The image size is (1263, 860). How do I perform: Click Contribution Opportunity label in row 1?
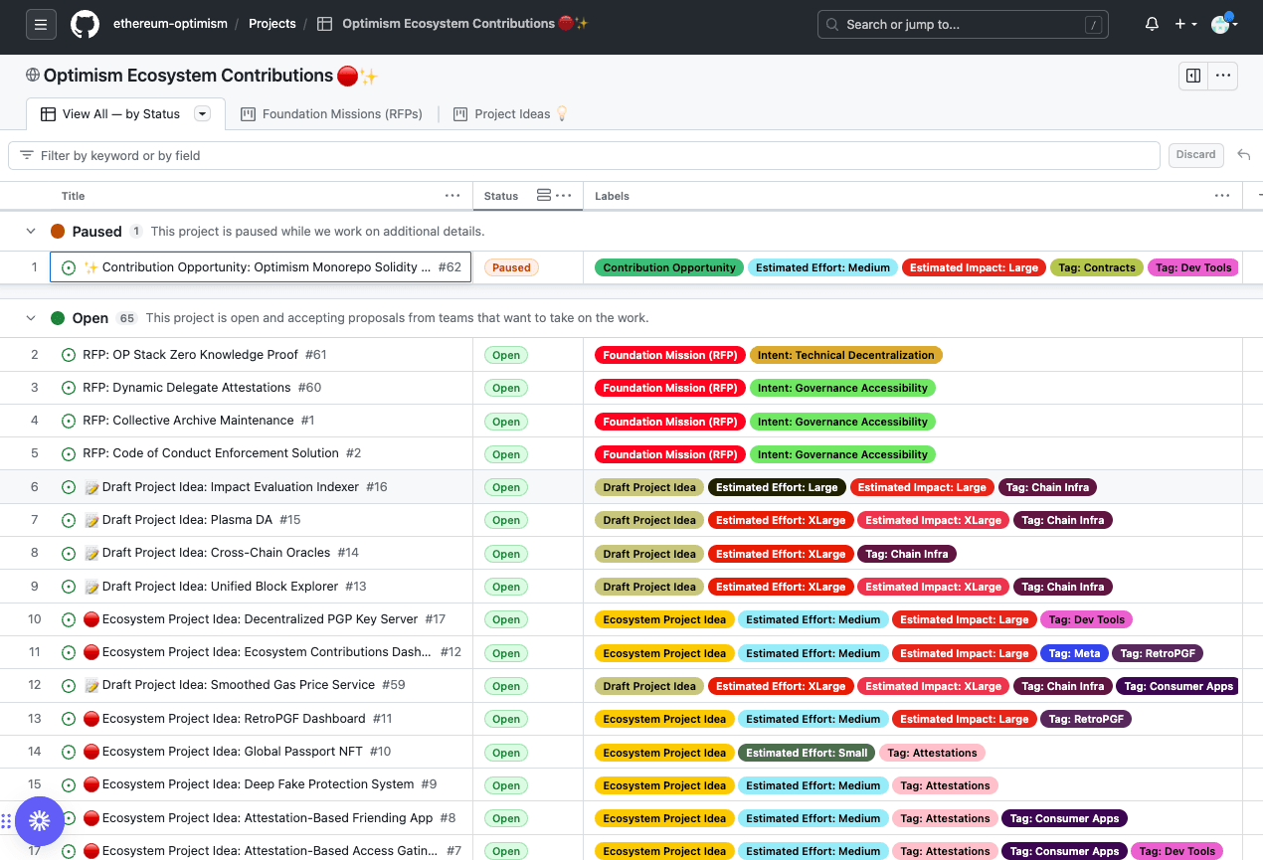click(x=669, y=267)
